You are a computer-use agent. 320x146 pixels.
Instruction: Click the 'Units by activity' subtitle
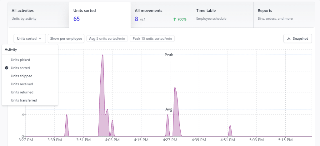[24, 18]
